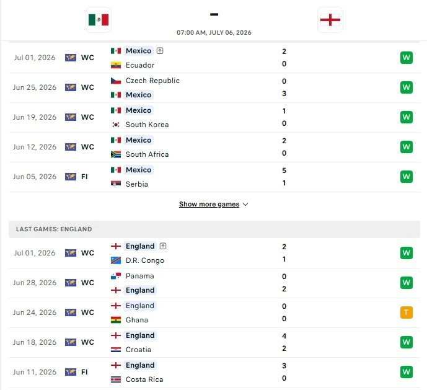Click the chevron beside Show more games
Viewport: 427px width, 390px height.
pyautogui.click(x=245, y=205)
